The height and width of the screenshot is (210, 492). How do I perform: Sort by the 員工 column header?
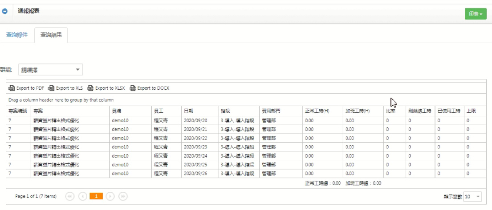point(158,111)
